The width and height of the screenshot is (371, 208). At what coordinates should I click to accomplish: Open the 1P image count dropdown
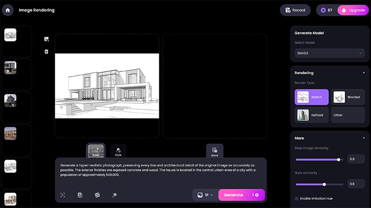205,195
